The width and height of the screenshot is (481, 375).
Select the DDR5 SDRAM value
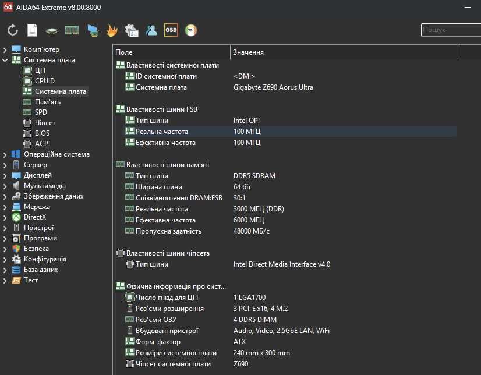(254, 176)
